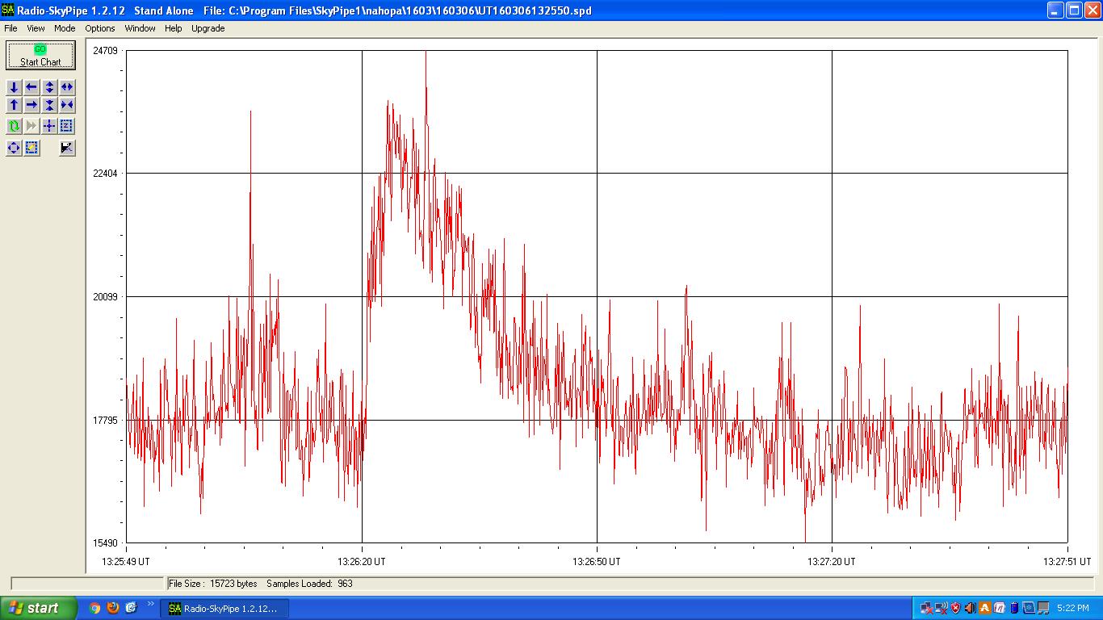The width and height of the screenshot is (1103, 620).
Task: Click the 15490 Y-axis label
Action: coord(106,543)
